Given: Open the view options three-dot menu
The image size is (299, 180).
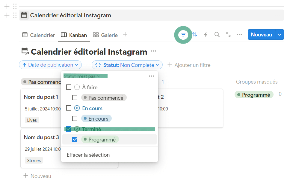Looking at the screenshot, I should pos(239,35).
